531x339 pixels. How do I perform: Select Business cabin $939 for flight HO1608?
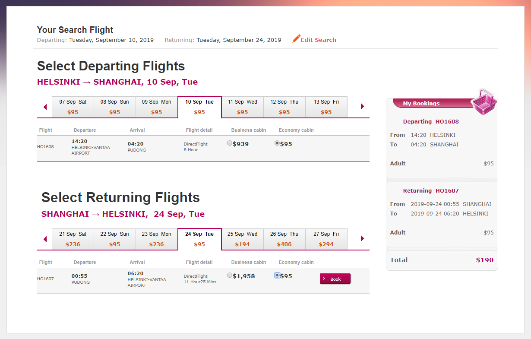230,143
